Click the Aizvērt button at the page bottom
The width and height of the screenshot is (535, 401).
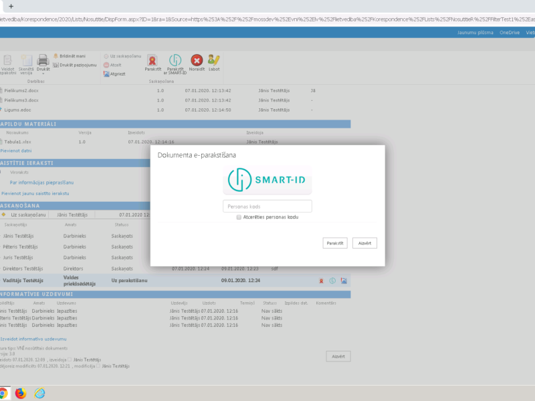pyautogui.click(x=338, y=356)
